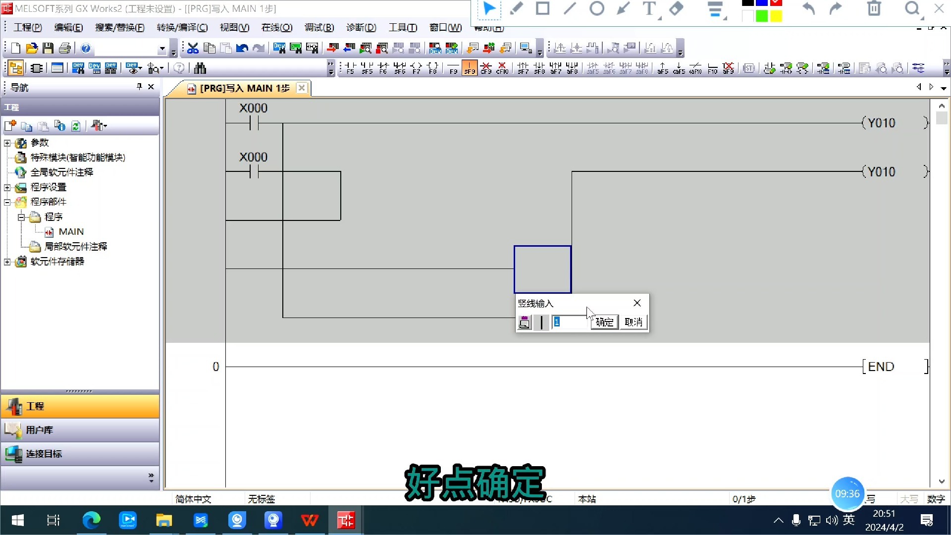Screen dimensions: 951x535
Task: Select the application instruction (F8) symbol
Action: tap(431, 68)
